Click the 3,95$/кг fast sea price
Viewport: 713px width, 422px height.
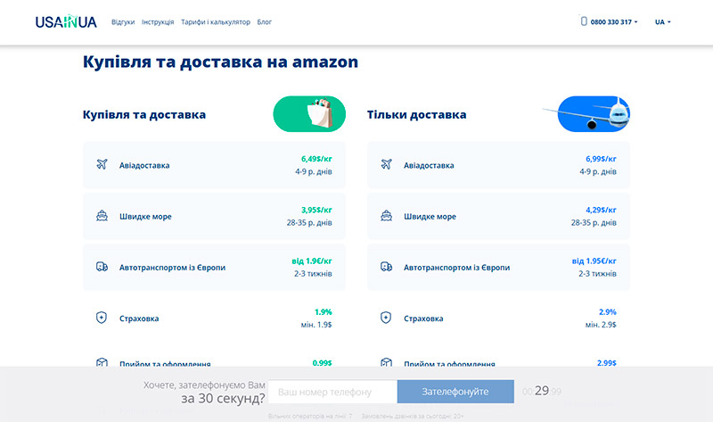click(x=316, y=210)
